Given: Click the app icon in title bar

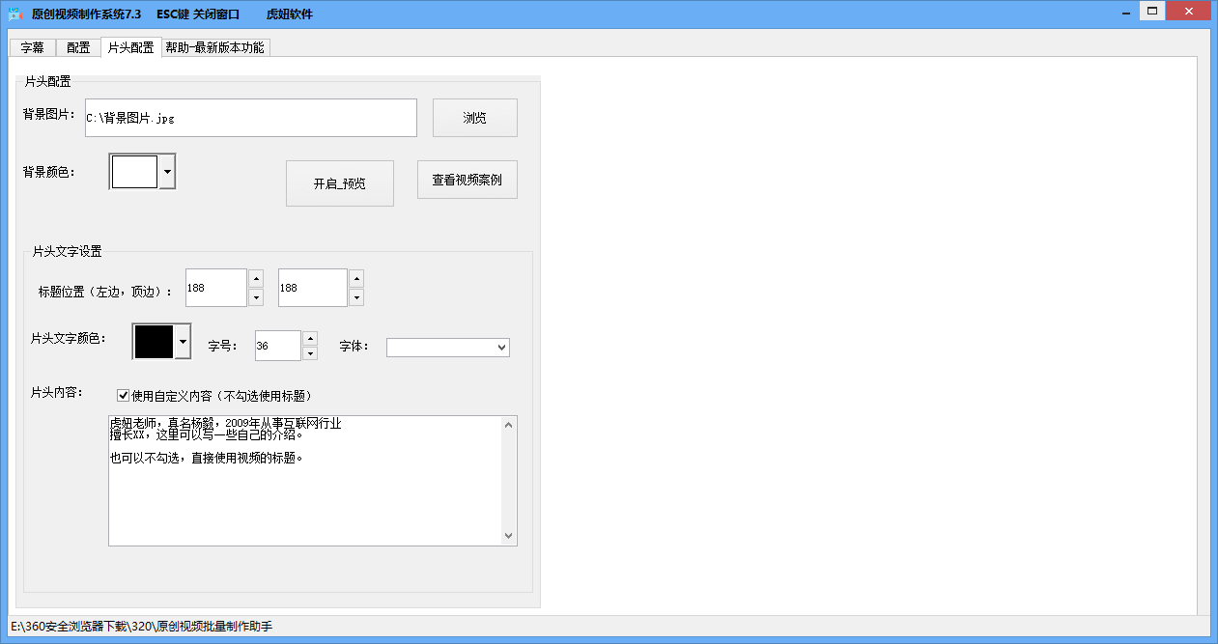Looking at the screenshot, I should (14, 14).
